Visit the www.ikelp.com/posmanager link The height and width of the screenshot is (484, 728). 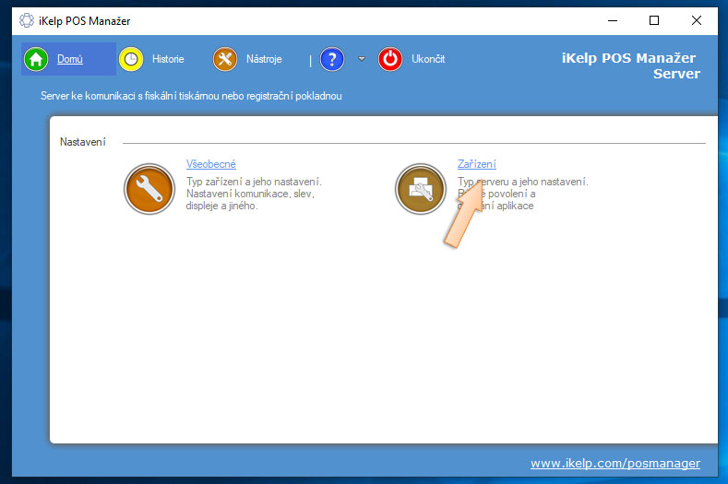[615, 463]
